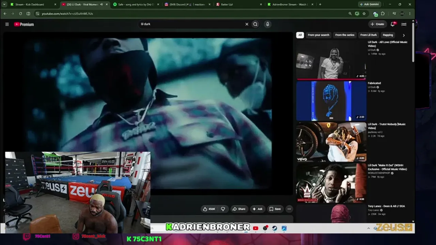Open 'Trutst Nobody' video thumbnail
Image resolution: width=436 pixels, height=245 pixels.
(331, 142)
